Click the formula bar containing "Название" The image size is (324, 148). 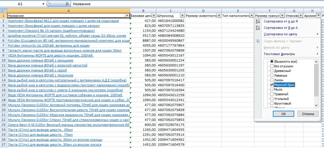point(197,4)
